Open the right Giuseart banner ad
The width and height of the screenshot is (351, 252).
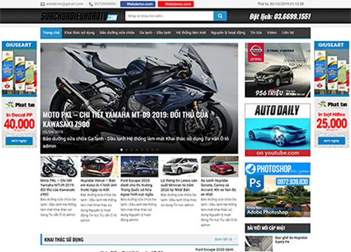(331, 69)
